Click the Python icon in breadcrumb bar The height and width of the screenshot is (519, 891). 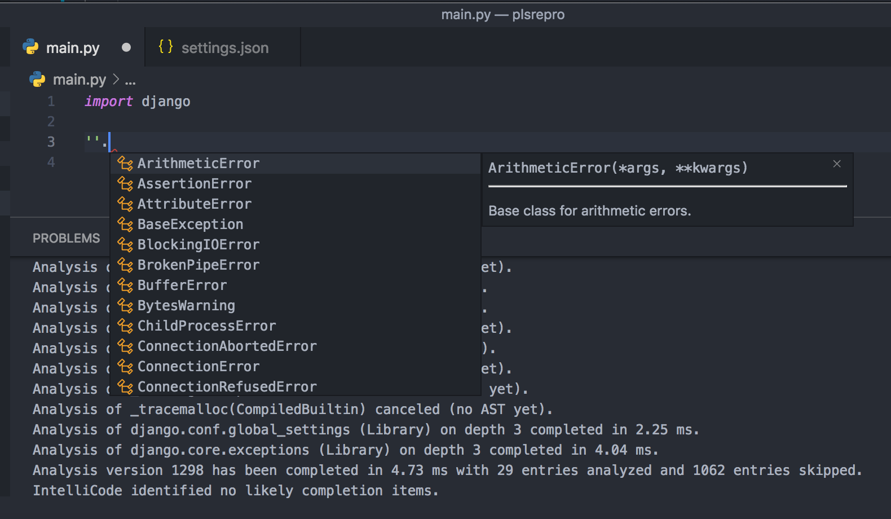pyautogui.click(x=37, y=80)
